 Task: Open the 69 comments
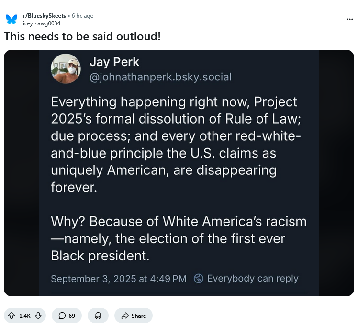point(67,316)
